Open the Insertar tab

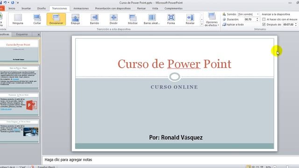(x=26, y=8)
